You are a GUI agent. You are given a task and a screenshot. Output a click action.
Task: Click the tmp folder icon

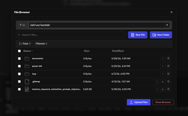click(27, 74)
